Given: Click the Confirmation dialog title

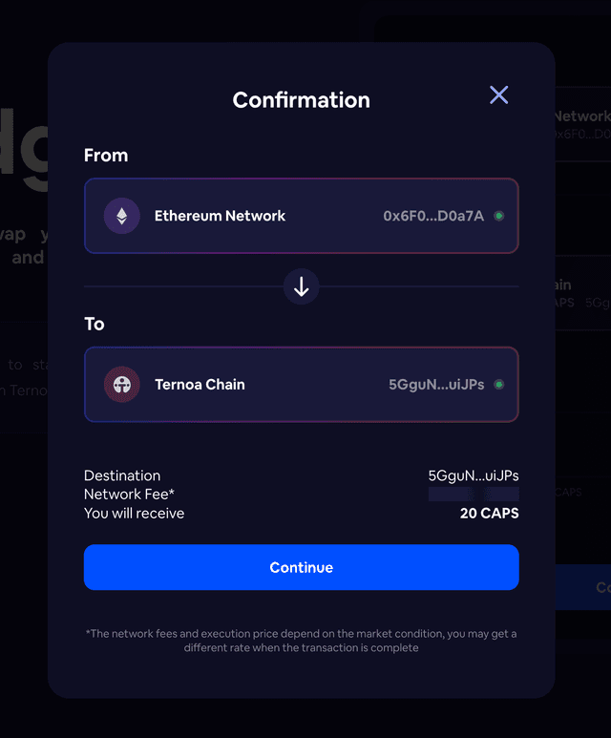Looking at the screenshot, I should [x=301, y=100].
